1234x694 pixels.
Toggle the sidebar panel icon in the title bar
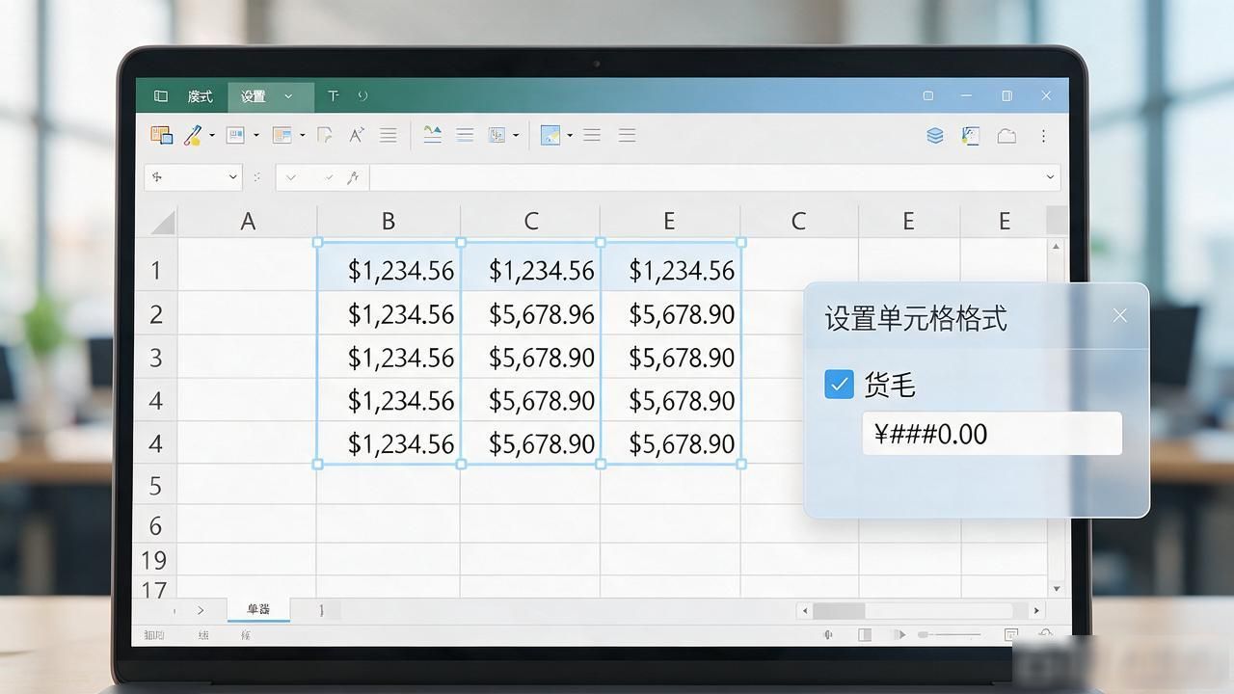tap(161, 96)
